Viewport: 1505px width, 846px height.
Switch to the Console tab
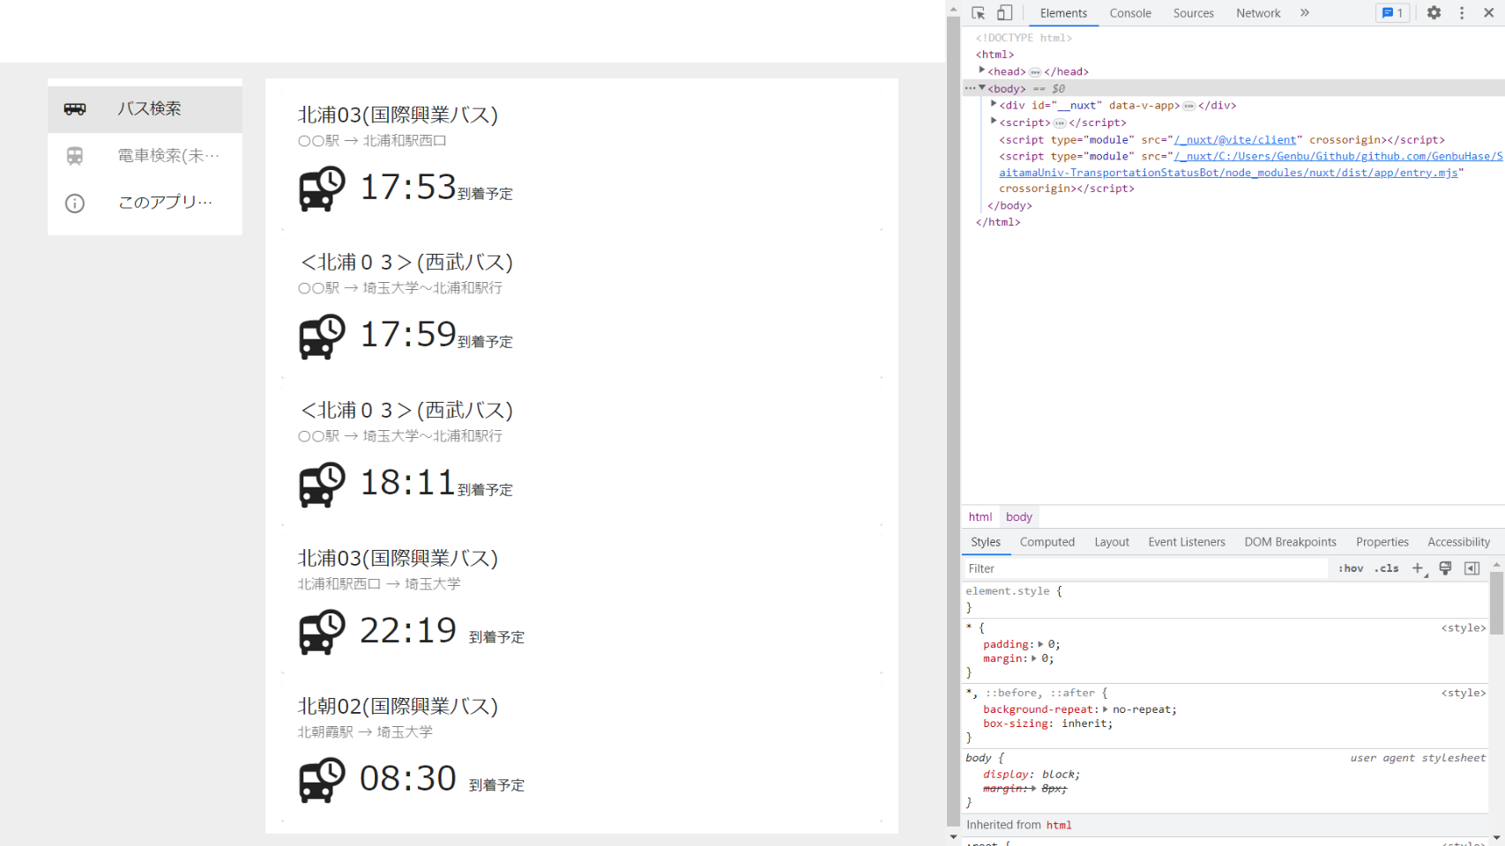coord(1129,13)
